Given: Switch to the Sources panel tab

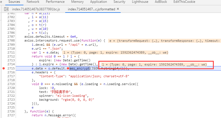Looking at the screenshot, I should (x=14, y=2).
